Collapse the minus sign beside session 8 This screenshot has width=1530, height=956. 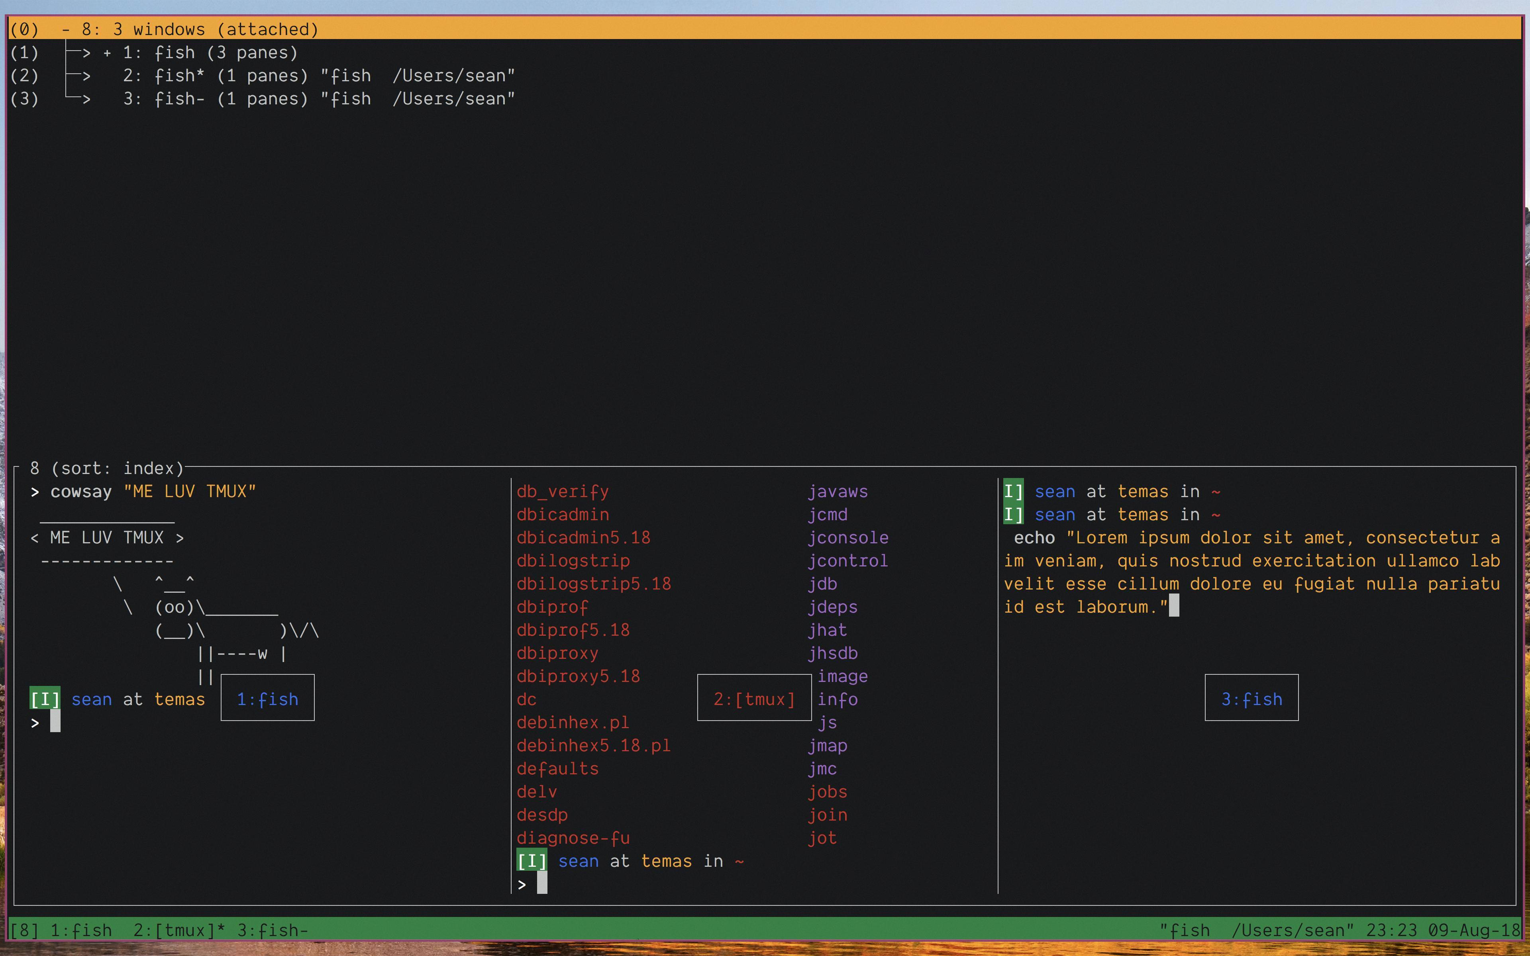[66, 30]
